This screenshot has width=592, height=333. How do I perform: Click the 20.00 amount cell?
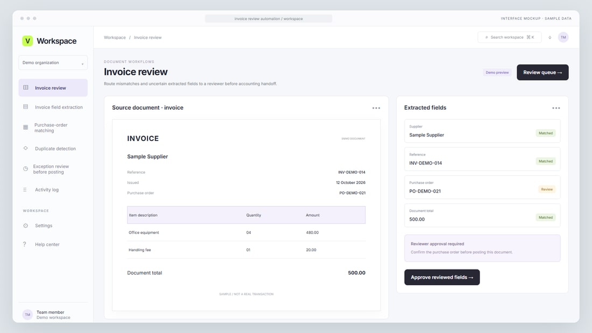(x=311, y=250)
